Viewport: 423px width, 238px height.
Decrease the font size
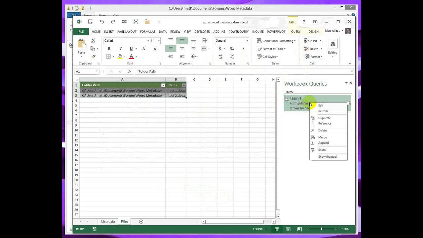(x=155, y=49)
